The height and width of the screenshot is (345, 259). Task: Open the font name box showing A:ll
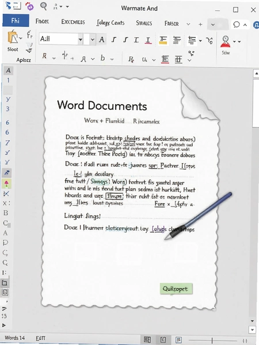pos(58,39)
